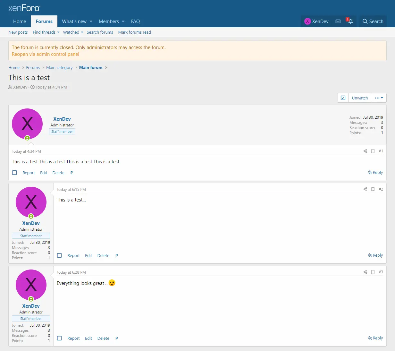The image size is (395, 351).
Task: Click the #3 post permalink
Action: tap(381, 272)
